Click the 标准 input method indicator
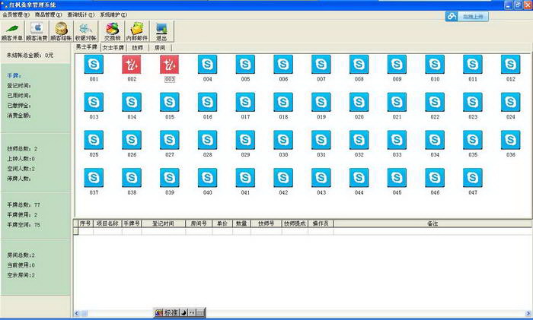 (x=171, y=312)
